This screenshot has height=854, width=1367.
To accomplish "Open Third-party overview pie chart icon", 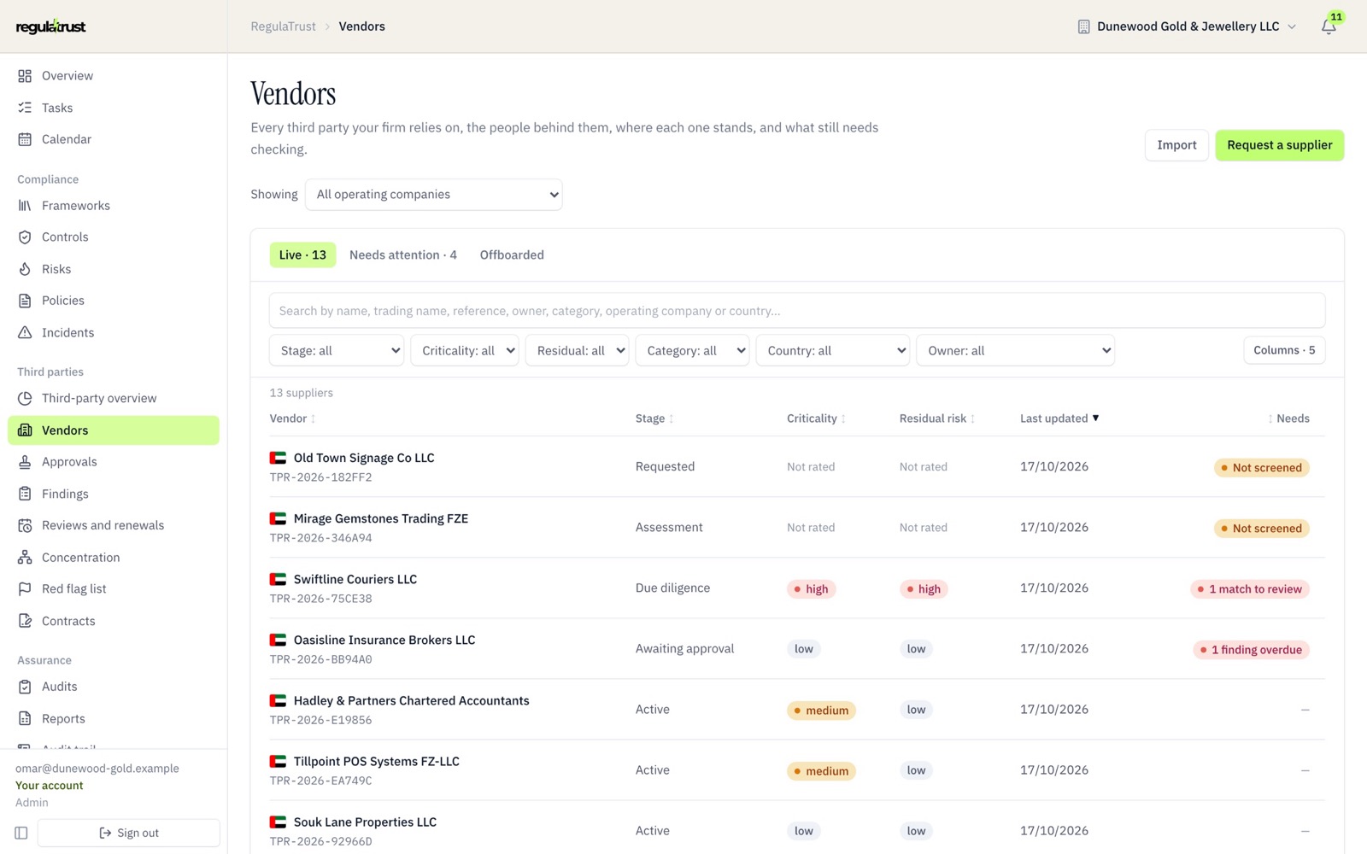I will coord(25,398).
